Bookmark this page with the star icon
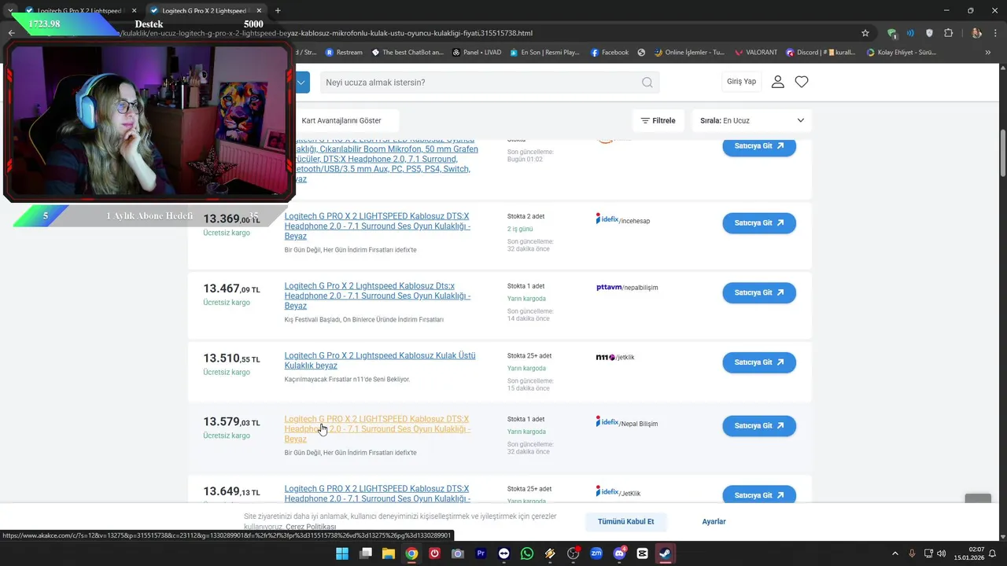Screen dimensions: 1007x566 865,33
